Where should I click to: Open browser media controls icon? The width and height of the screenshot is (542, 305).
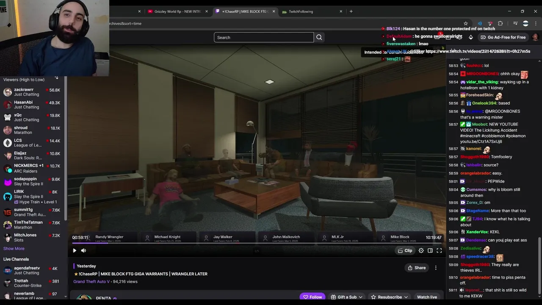coord(515,23)
